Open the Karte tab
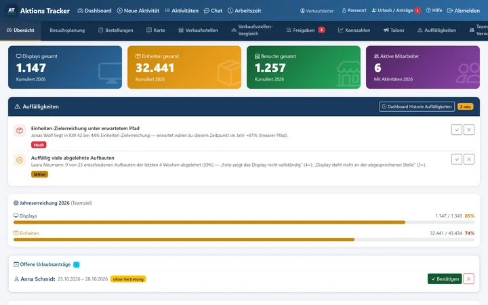The image size is (488, 305). 156,30
